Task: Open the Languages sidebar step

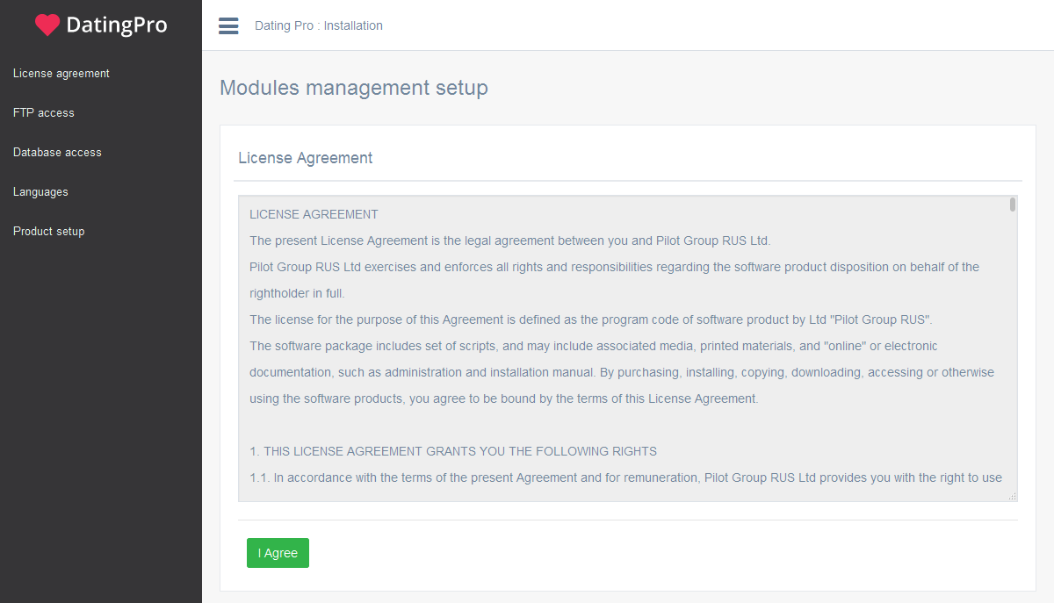Action: tap(40, 192)
